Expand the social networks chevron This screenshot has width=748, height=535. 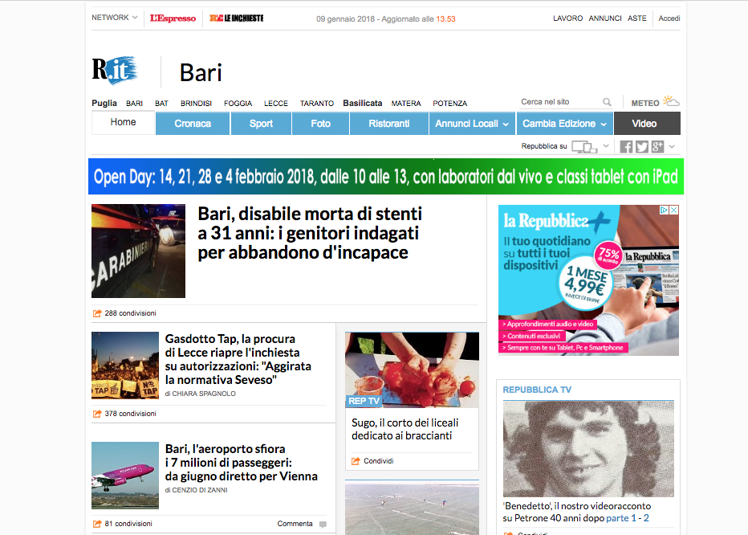(x=672, y=146)
